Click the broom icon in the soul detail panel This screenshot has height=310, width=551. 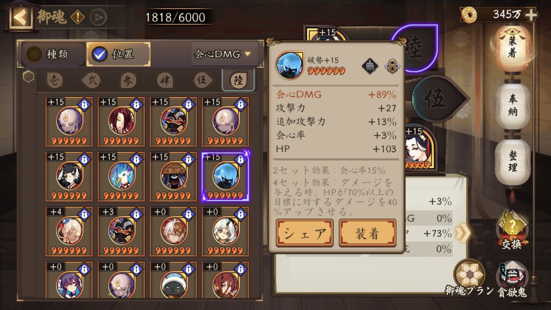click(370, 66)
